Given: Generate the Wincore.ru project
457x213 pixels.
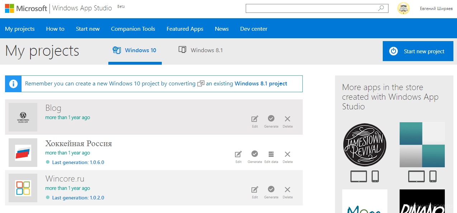Looking at the screenshot, I should point(271,192).
